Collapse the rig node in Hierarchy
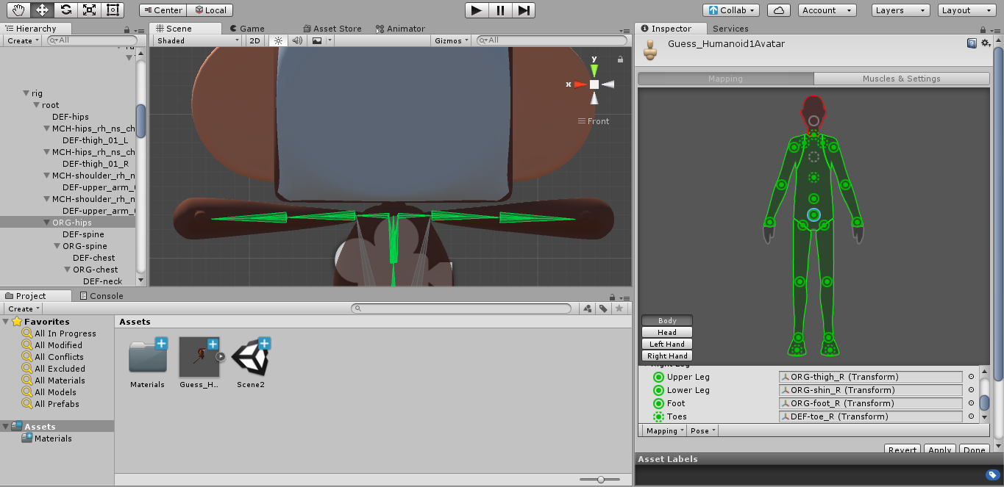1004x487 pixels. pyautogui.click(x=26, y=93)
